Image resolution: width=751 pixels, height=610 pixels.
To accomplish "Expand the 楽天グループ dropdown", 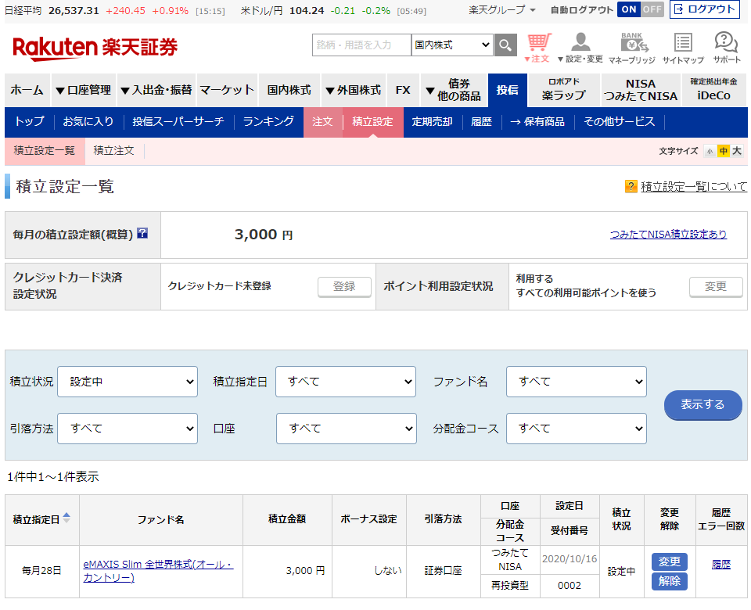I will [502, 9].
